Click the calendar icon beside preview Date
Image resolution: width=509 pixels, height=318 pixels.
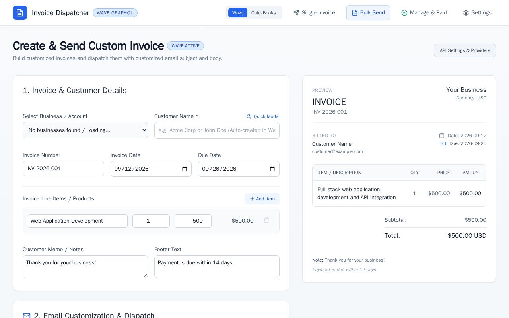(442, 136)
